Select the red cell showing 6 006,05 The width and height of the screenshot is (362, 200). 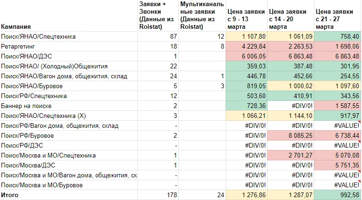coord(245,56)
